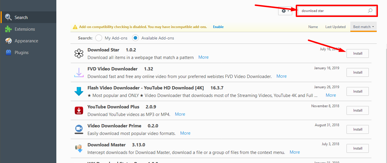Click the YouTube Download Plus red icon
The height and width of the screenshot is (163, 387).
pyautogui.click(x=79, y=110)
